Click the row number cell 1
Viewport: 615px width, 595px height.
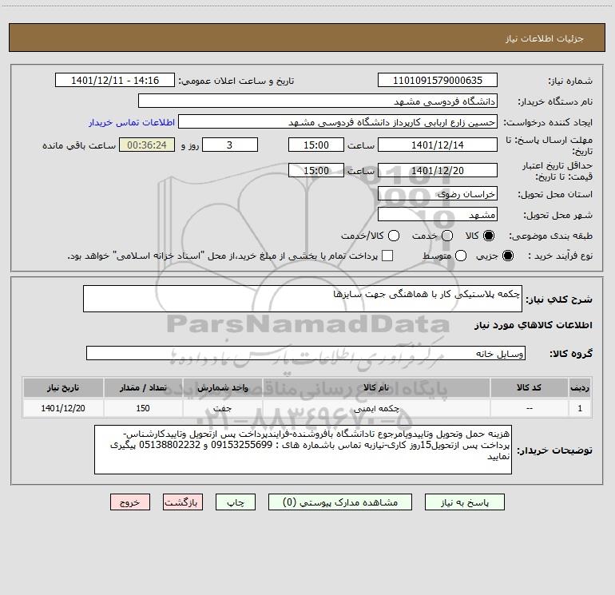(x=580, y=409)
